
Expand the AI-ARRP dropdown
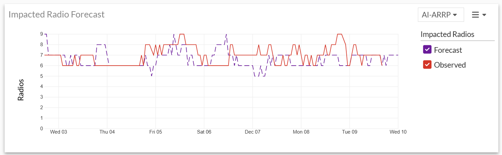[x=441, y=15]
